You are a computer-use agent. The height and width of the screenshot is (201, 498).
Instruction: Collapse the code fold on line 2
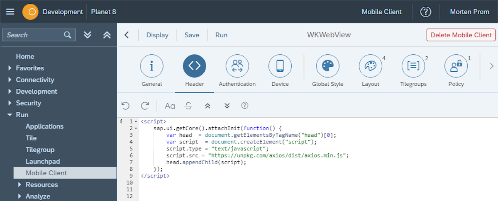[x=136, y=128]
